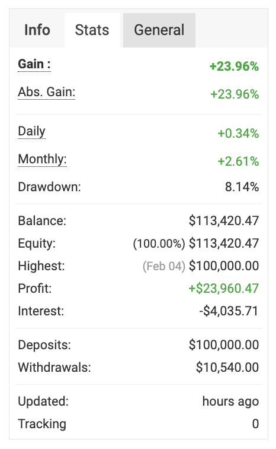Viewport: 276px width, 449px height.
Task: Select the Stats tab
Action: 92,30
